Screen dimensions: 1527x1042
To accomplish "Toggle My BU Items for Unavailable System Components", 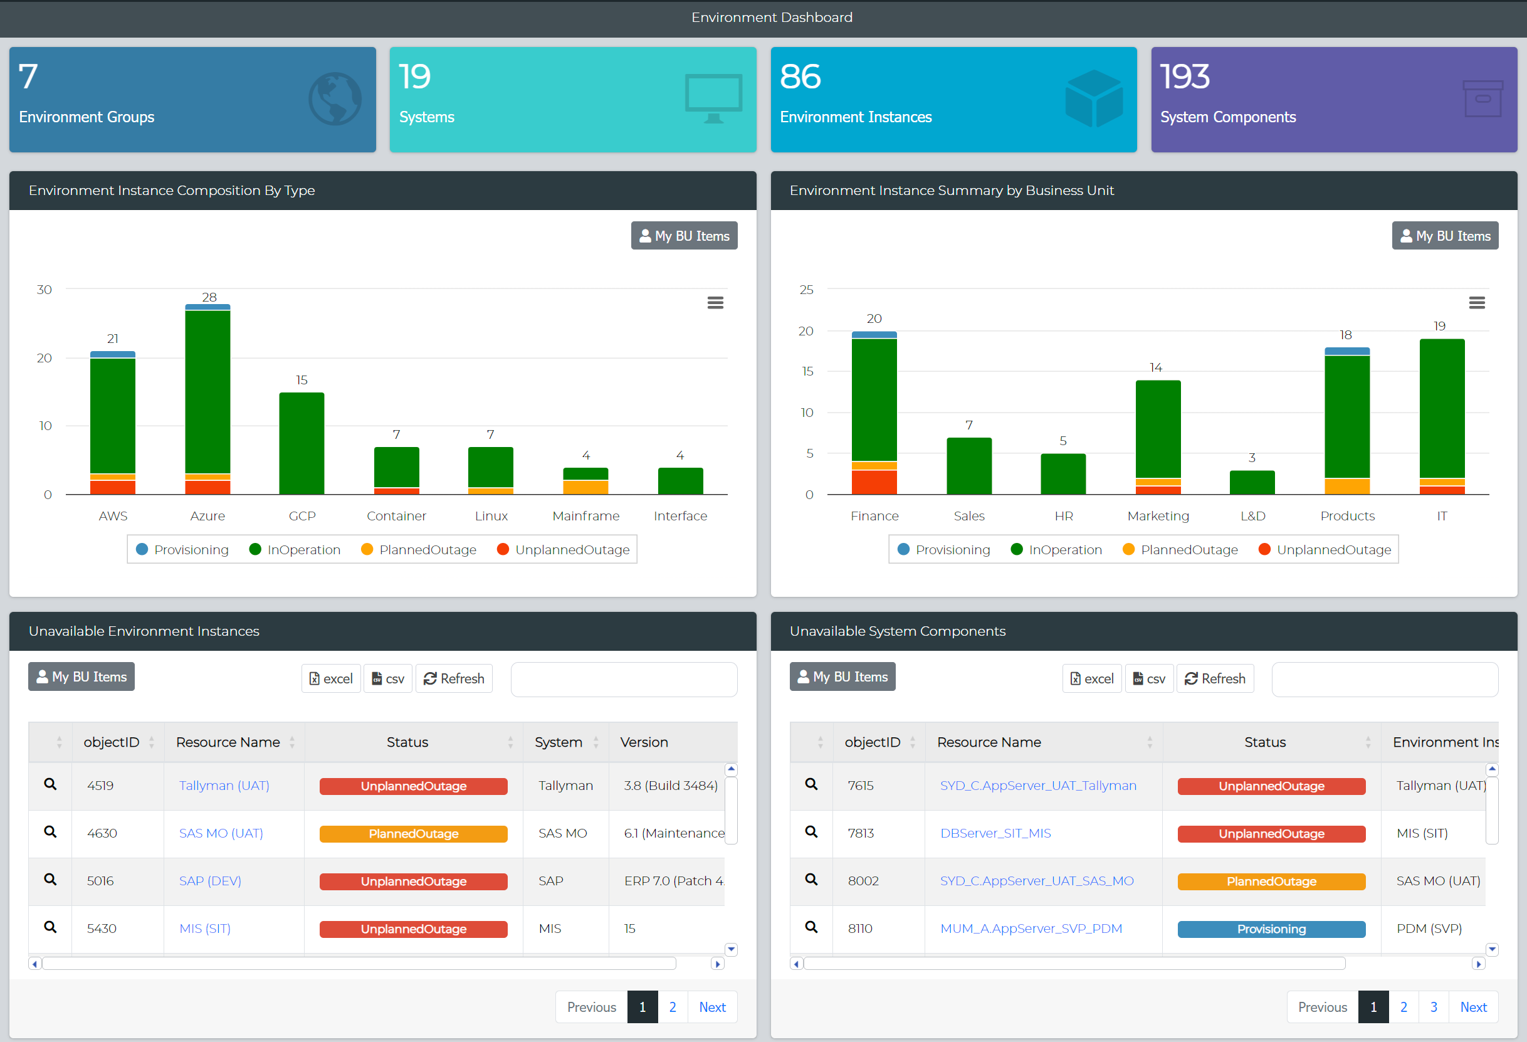I will click(842, 676).
